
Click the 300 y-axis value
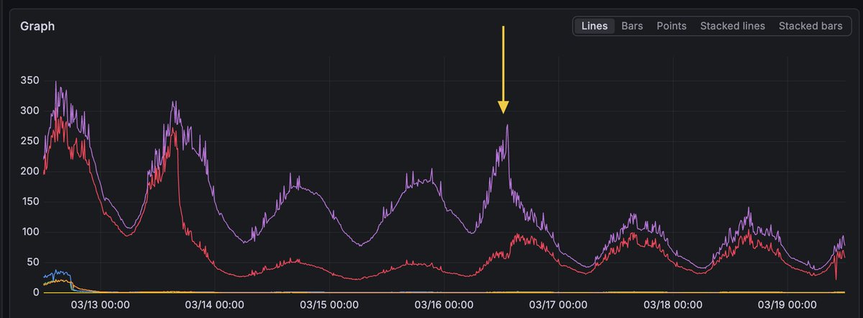click(29, 111)
